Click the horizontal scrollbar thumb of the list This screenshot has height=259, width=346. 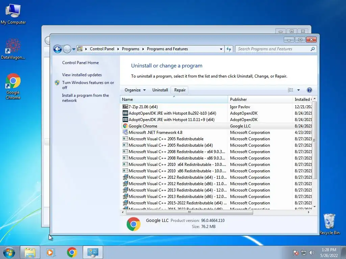[x=189, y=212]
